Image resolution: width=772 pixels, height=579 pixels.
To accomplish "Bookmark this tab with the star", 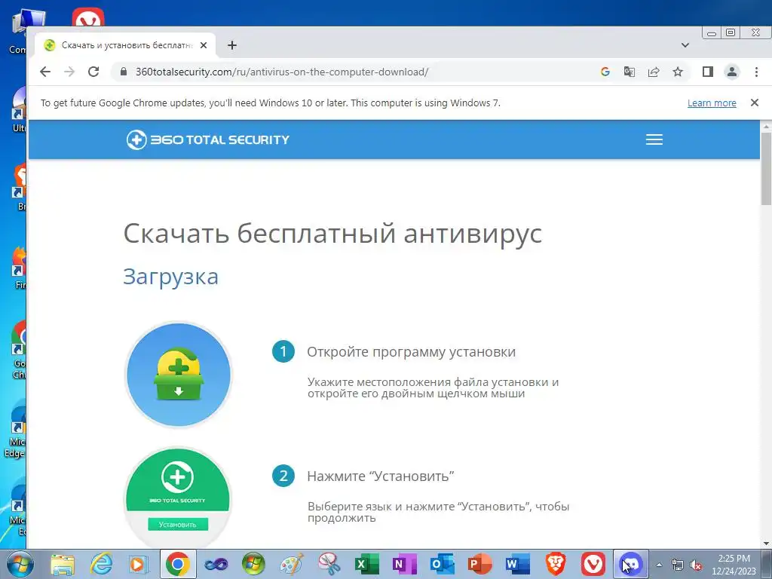I will pyautogui.click(x=678, y=72).
